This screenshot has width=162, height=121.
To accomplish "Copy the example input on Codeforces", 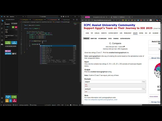I will click(x=144, y=82).
